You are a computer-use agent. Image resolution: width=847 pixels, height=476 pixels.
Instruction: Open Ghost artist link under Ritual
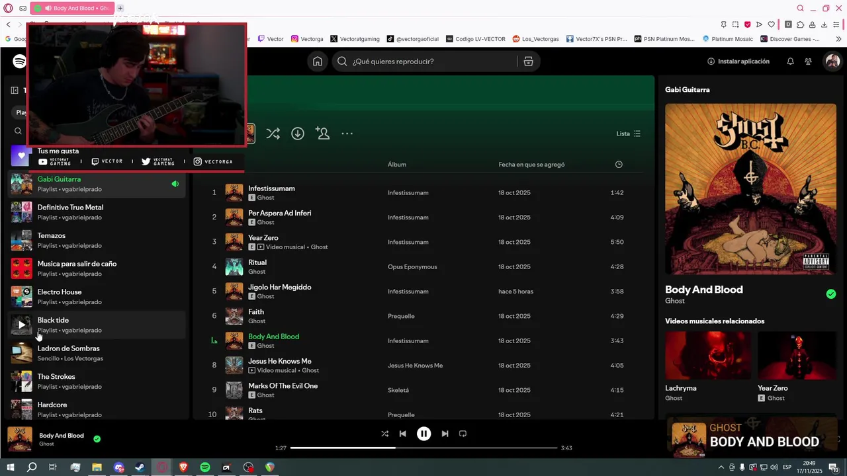click(x=257, y=272)
